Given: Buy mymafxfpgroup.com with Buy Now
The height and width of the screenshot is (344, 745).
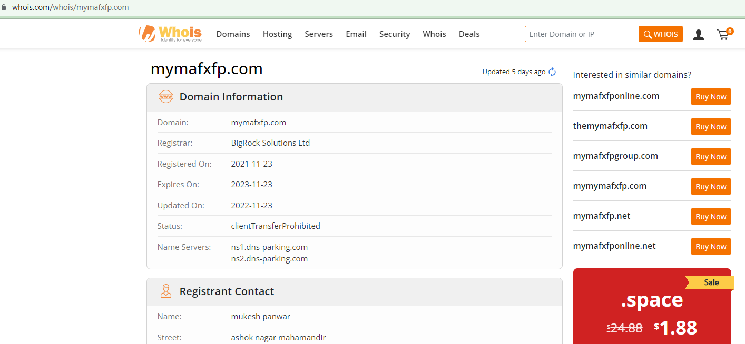Looking at the screenshot, I should (x=711, y=157).
